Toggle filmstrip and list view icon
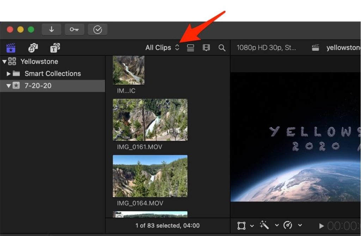Image resolution: width=361 pixels, height=236 pixels. pyautogui.click(x=190, y=48)
